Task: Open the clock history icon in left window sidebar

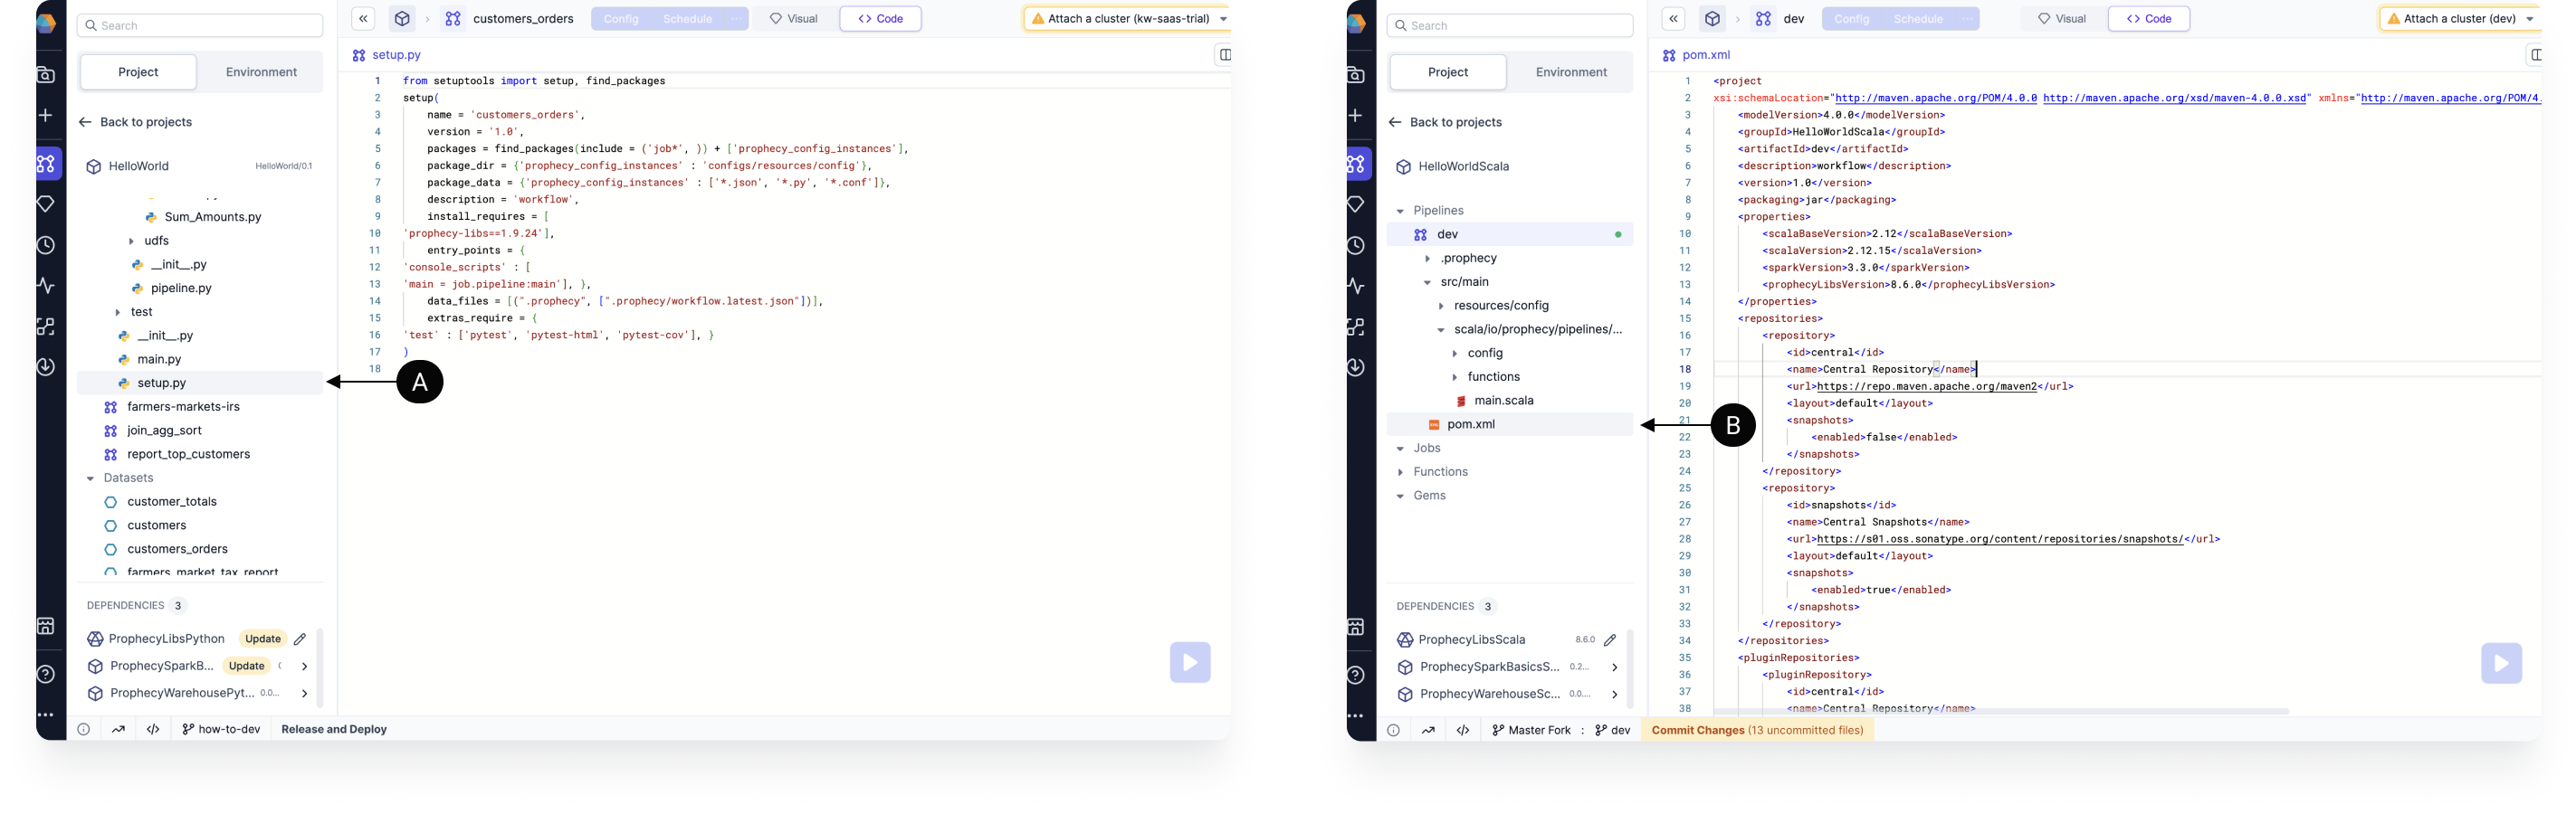Action: [x=46, y=246]
